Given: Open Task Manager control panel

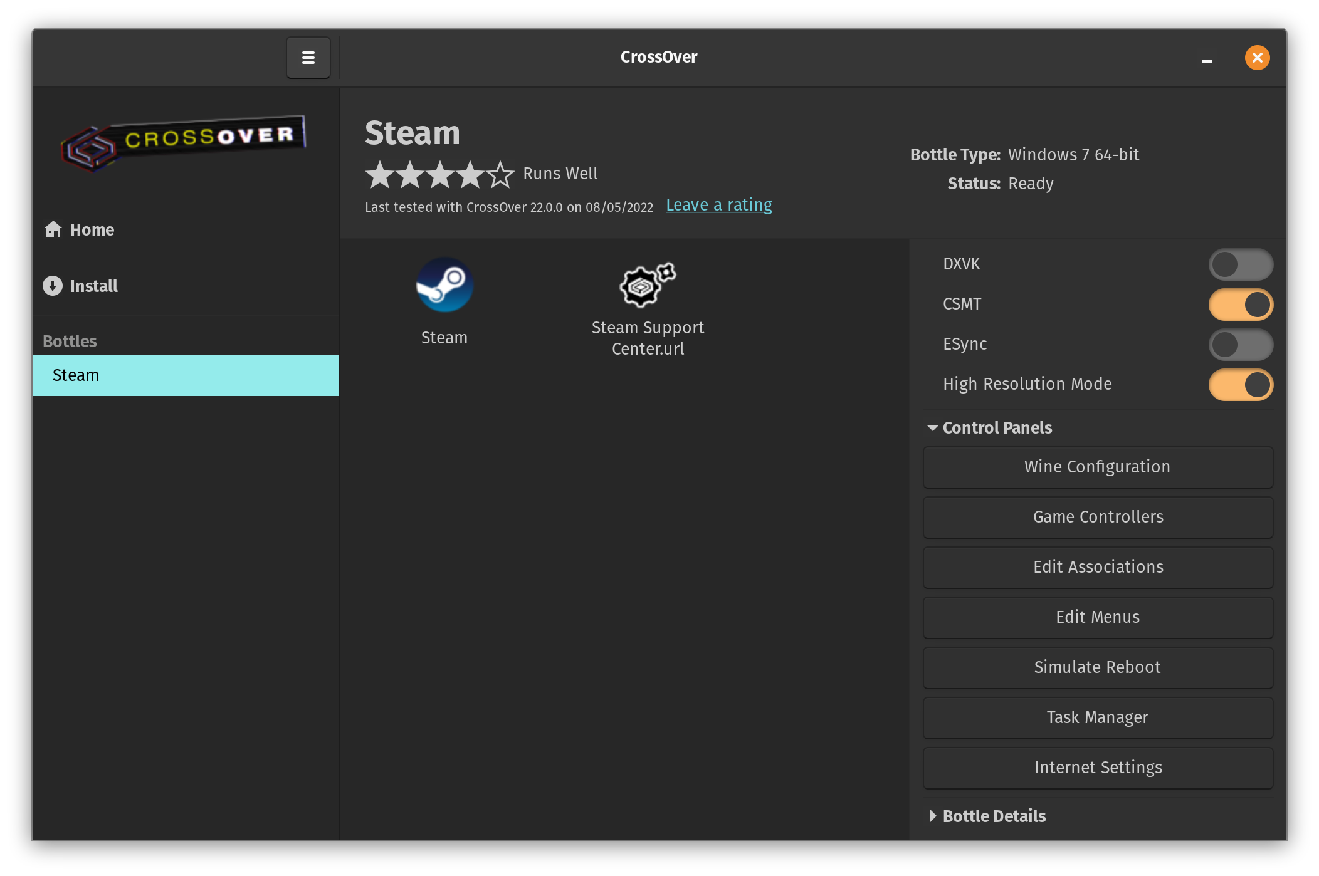Looking at the screenshot, I should tap(1097, 717).
